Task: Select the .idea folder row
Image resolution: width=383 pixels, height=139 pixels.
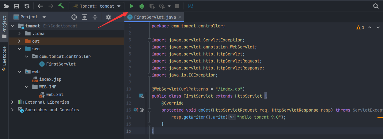Action: pos(66,34)
